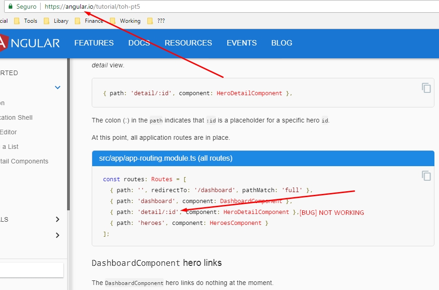Open the DOCS navigation menu
This screenshot has height=290, width=439.
(139, 43)
